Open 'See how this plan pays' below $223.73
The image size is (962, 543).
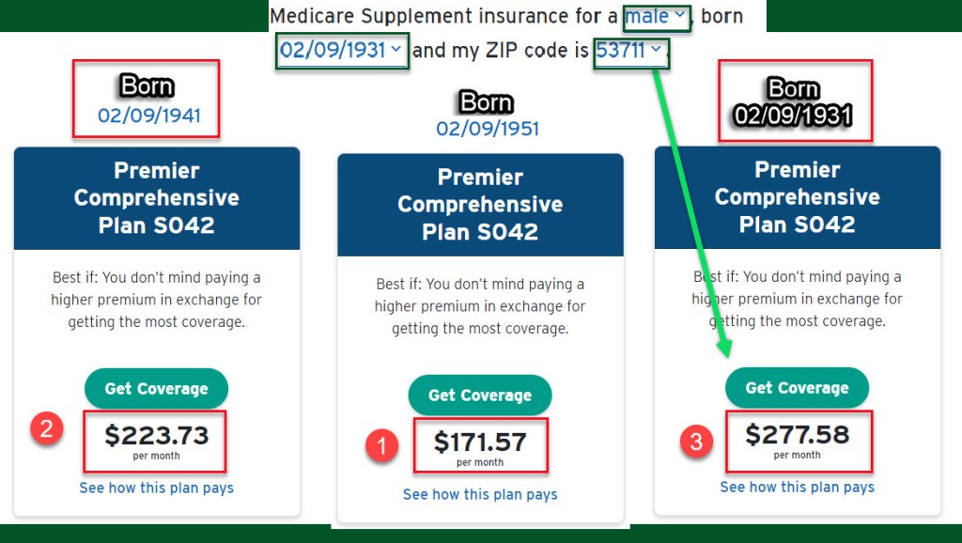(156, 488)
